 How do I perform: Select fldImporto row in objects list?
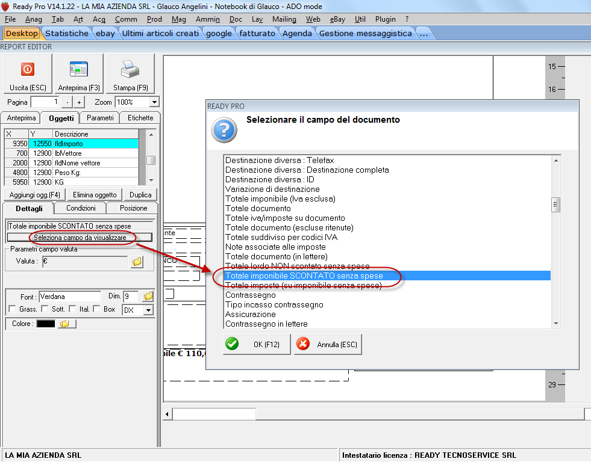click(x=71, y=144)
